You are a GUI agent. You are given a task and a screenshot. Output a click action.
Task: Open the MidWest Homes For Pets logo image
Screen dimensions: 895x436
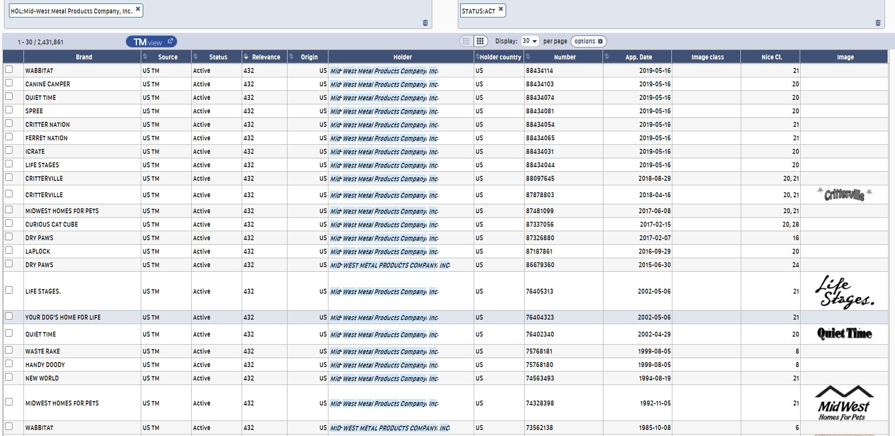844,403
